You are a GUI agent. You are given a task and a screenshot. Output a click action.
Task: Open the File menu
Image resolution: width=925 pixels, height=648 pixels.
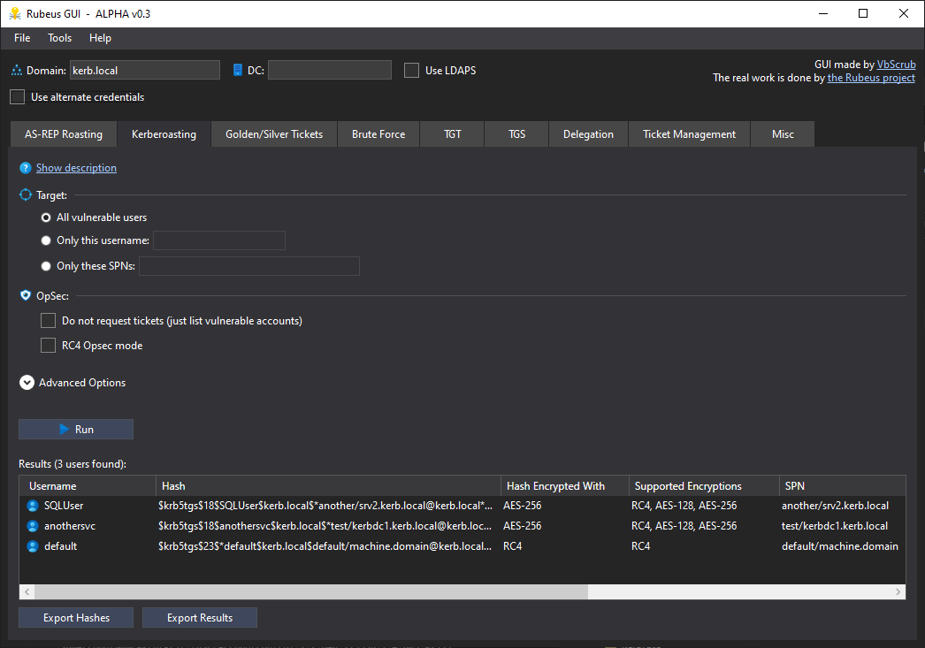(22, 38)
